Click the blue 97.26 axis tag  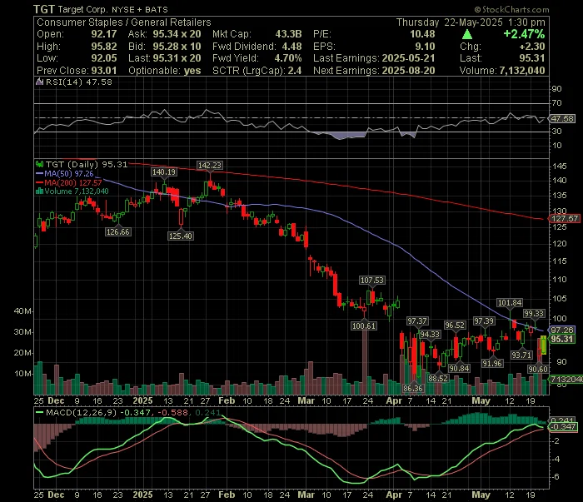562,330
